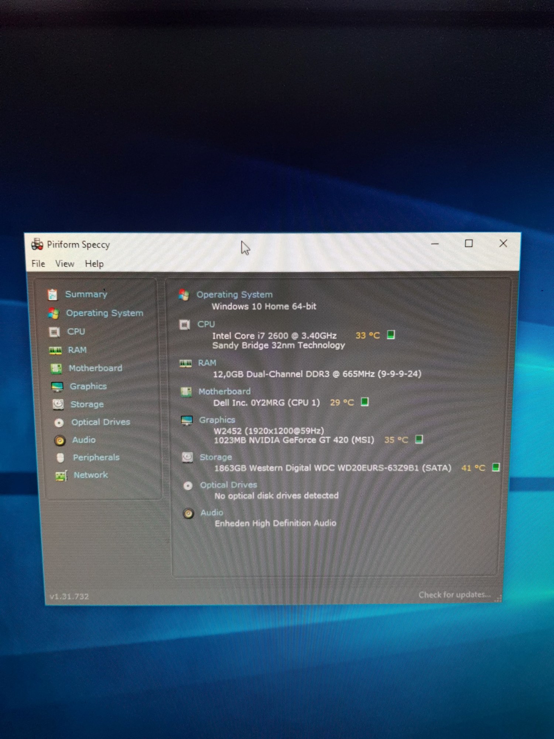
Task: Click the Audio icon in summary pane
Action: [188, 513]
